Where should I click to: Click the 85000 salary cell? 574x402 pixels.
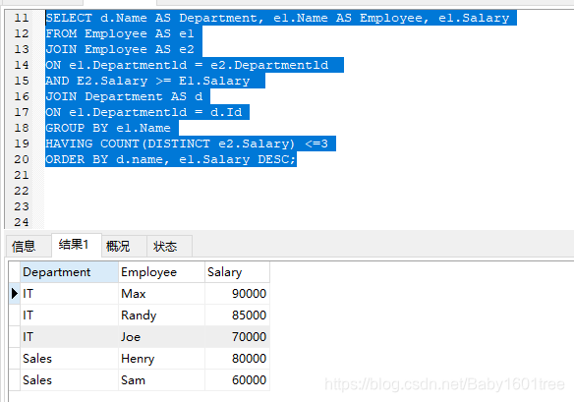click(x=237, y=316)
